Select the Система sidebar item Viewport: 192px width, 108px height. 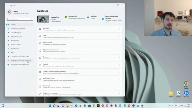(20, 25)
